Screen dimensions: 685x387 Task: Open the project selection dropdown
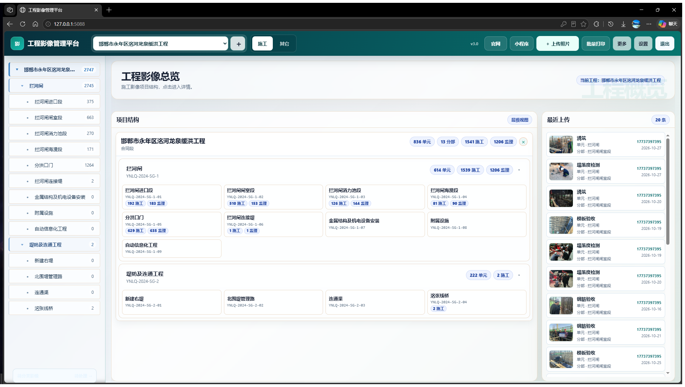161,44
